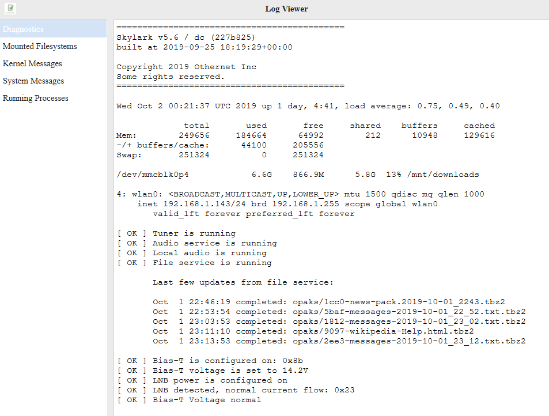Click the /dev/mmcblk0p4 disk usage line

[x=297, y=175]
